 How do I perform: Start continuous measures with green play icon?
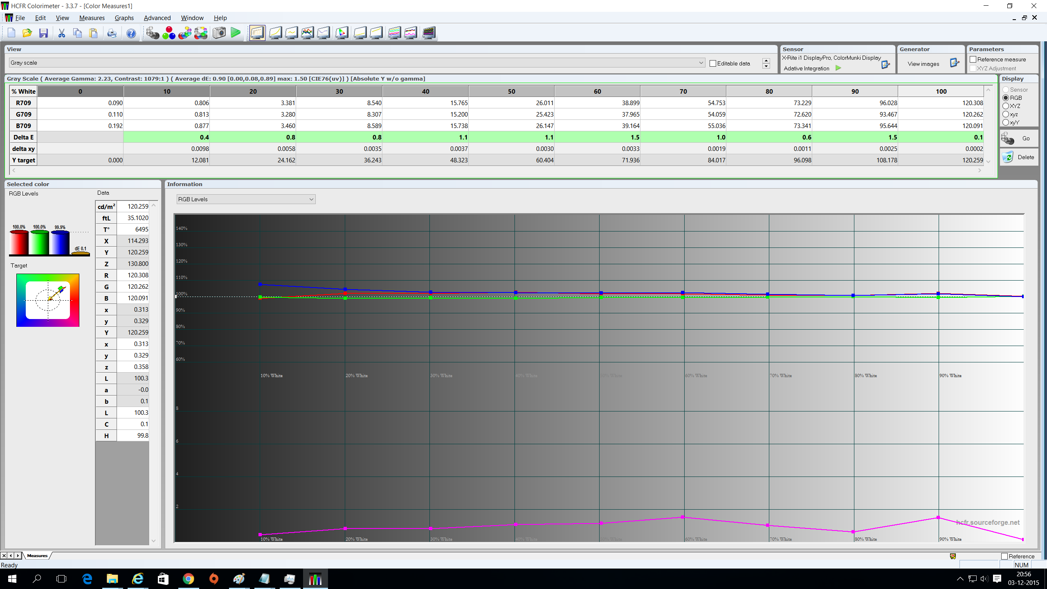click(x=236, y=33)
